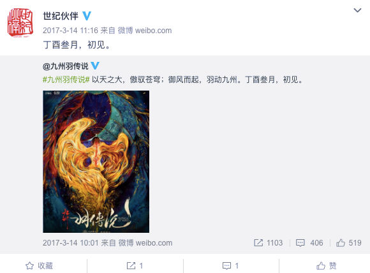Open the original post 10:01 timestamp
The image size is (370, 273).
[70, 243]
